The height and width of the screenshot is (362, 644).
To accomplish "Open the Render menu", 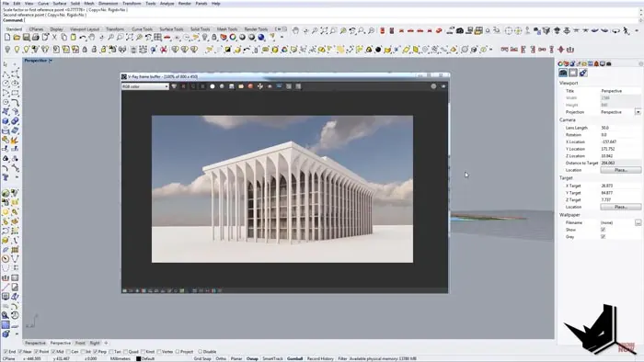I will (184, 4).
